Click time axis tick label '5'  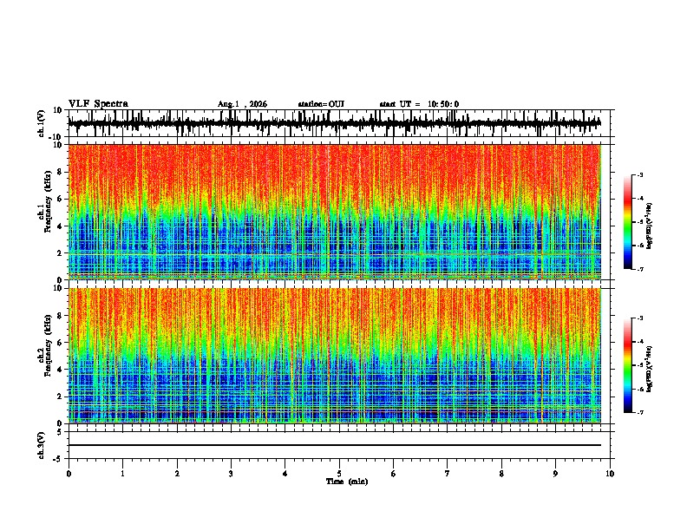339,474
